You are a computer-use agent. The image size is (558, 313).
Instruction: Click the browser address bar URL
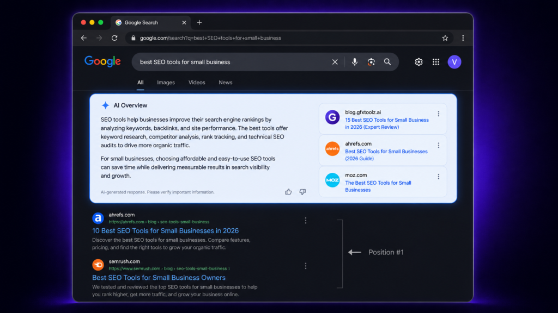[x=210, y=38]
